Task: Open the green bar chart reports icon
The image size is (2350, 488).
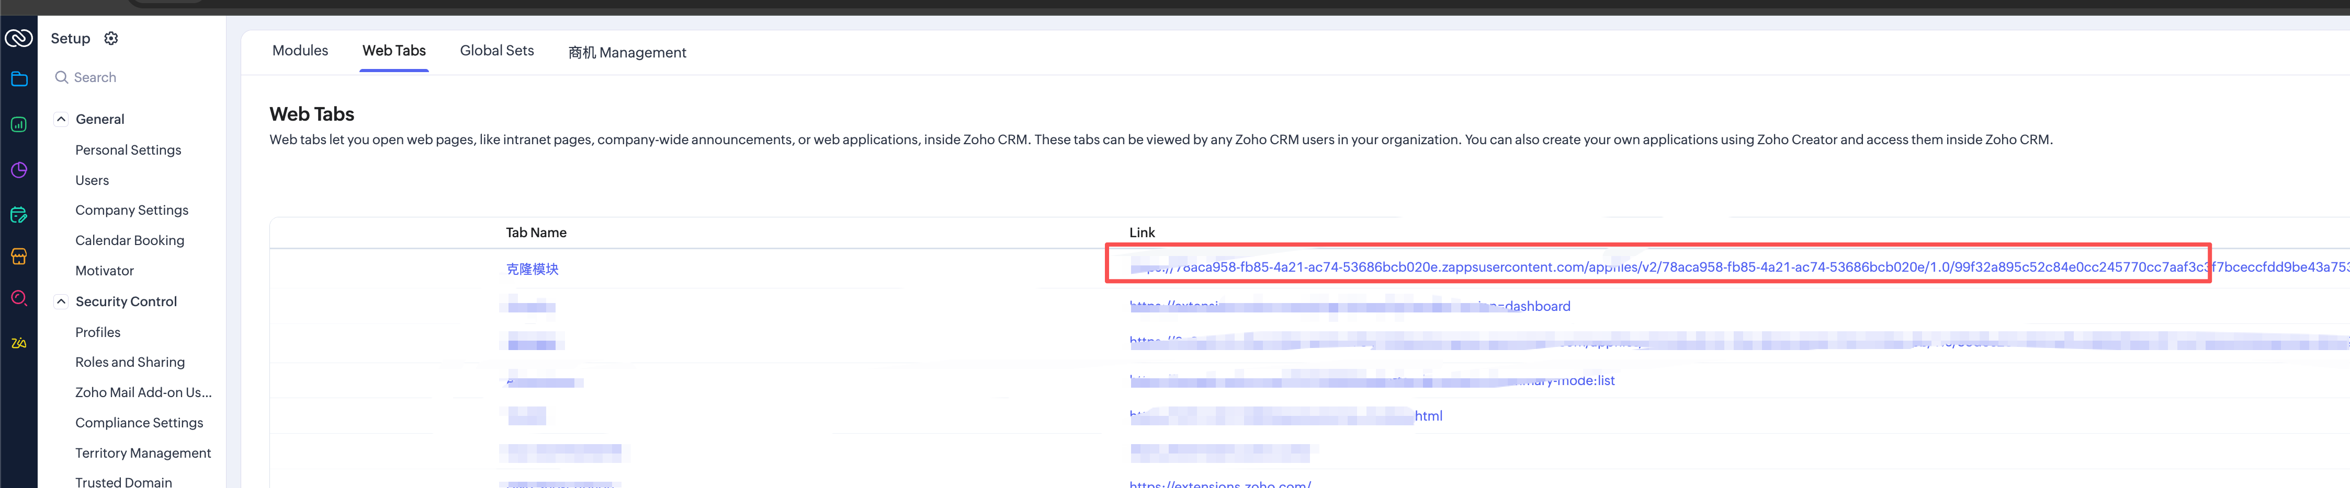Action: (x=18, y=125)
